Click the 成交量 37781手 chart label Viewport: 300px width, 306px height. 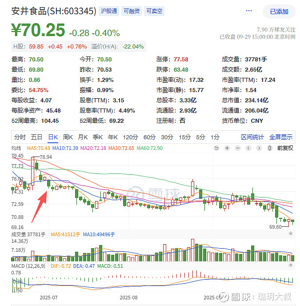(x=28, y=234)
